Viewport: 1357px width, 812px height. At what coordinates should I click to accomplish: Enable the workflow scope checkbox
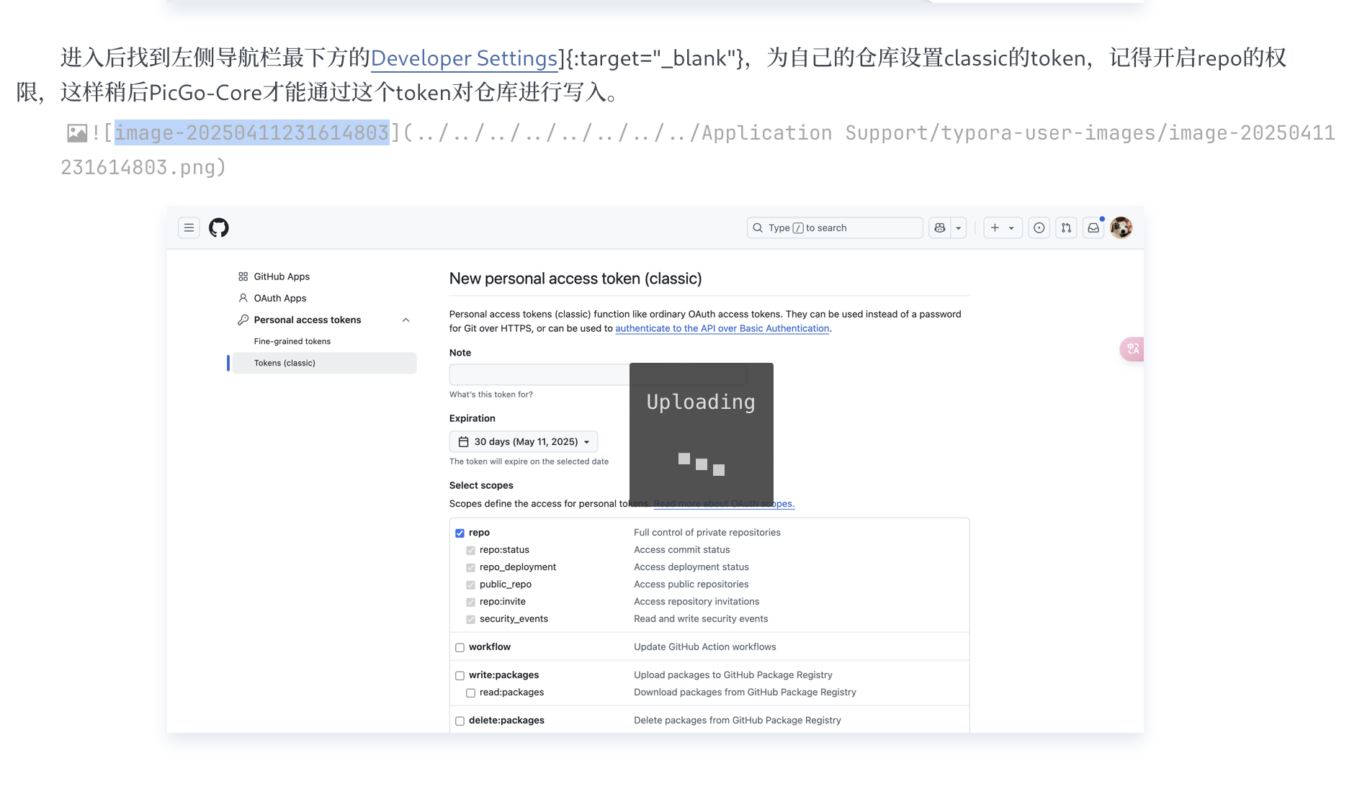tap(460, 648)
